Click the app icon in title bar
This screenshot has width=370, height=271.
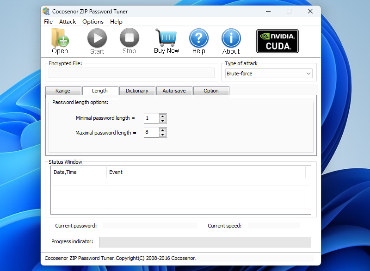[x=46, y=11]
